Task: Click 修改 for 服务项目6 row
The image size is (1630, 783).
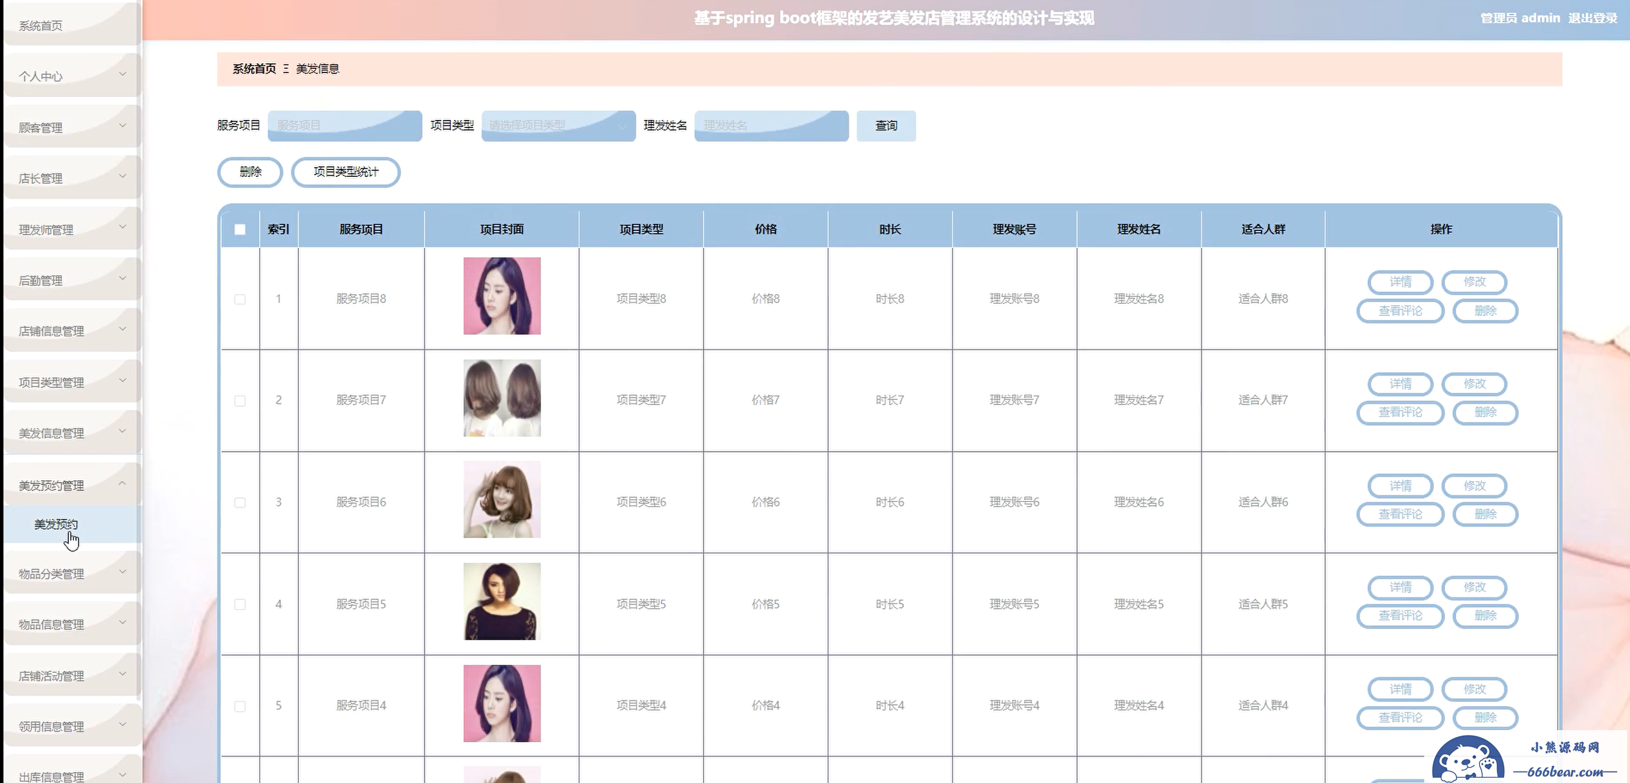Action: (1474, 486)
